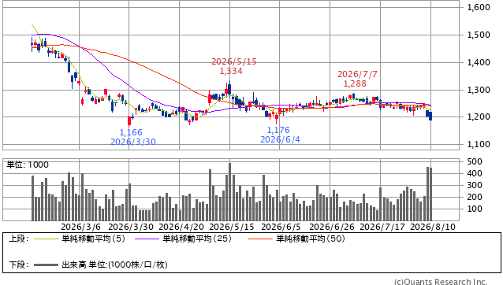
Task: Click the green 5-day average legend line
Action: (x=47, y=239)
